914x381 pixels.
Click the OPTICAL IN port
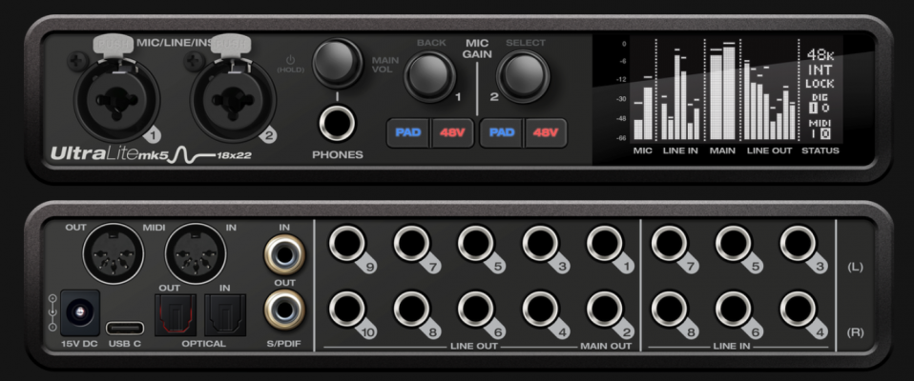pos(225,314)
